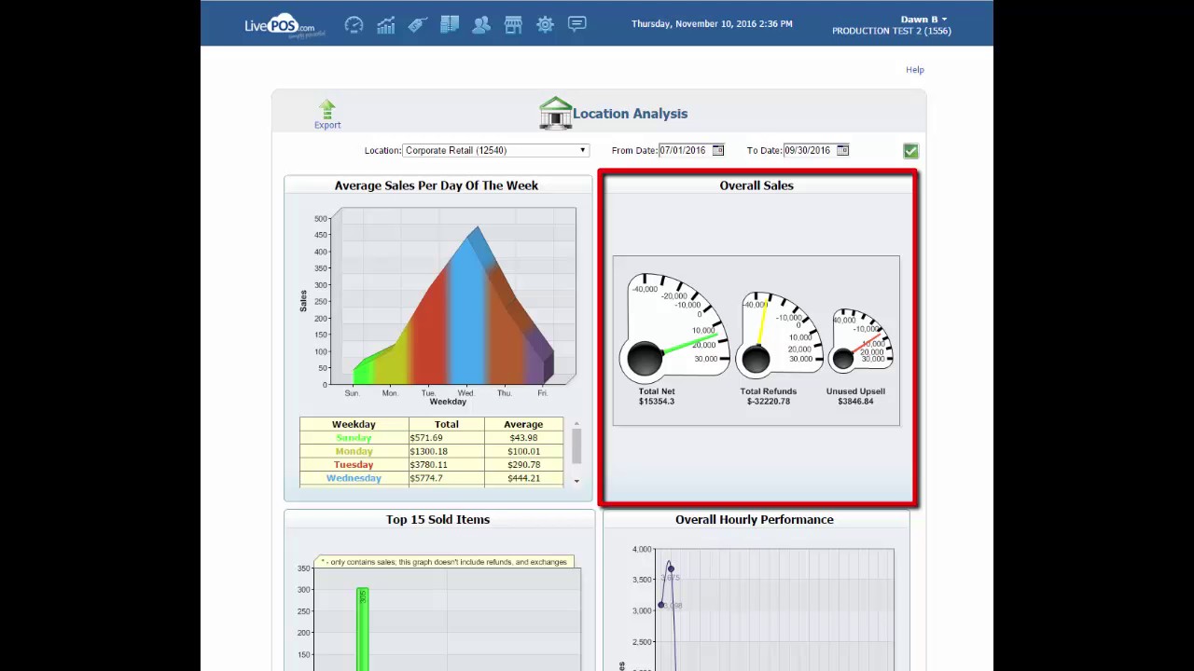The image size is (1194, 671).
Task: Select the Monday row label
Action: coord(354,451)
